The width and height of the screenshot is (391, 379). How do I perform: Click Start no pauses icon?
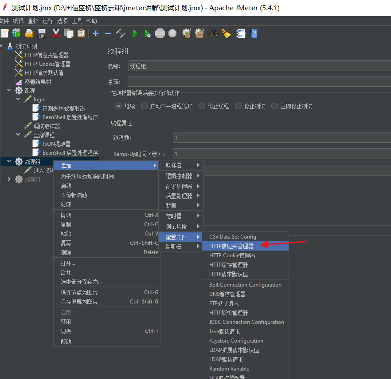[147, 33]
